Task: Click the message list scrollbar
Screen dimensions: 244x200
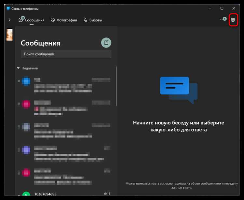Action: (116, 86)
